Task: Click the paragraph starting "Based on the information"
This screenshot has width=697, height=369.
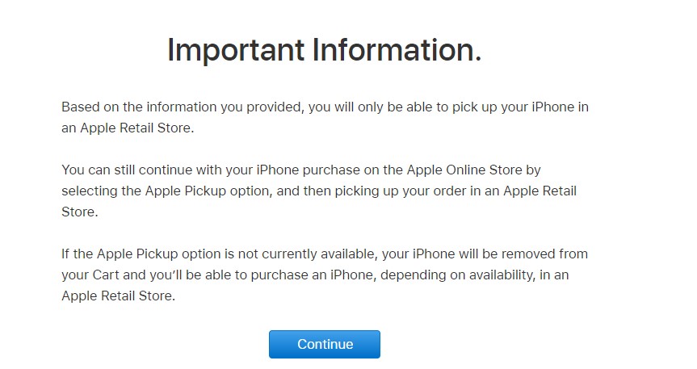Action: click(325, 117)
